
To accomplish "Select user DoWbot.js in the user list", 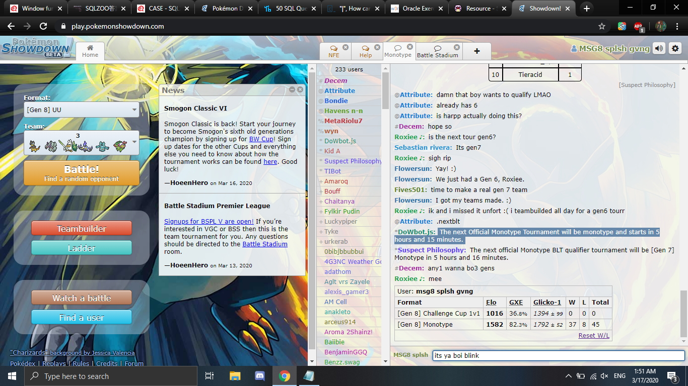I will (x=340, y=141).
